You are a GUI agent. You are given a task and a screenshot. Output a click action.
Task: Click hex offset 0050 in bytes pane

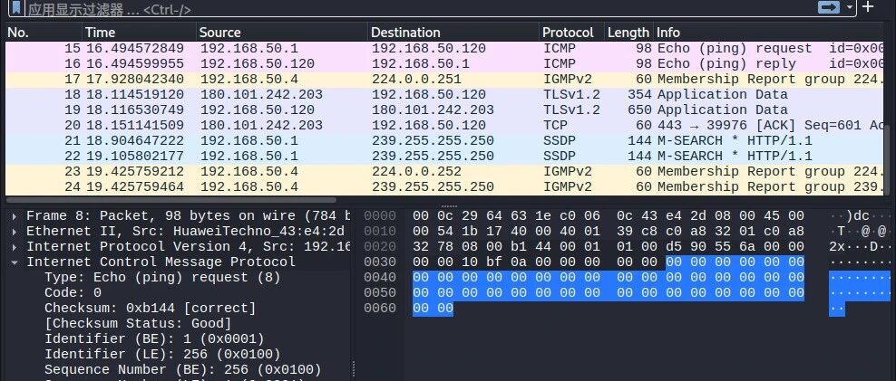[379, 293]
